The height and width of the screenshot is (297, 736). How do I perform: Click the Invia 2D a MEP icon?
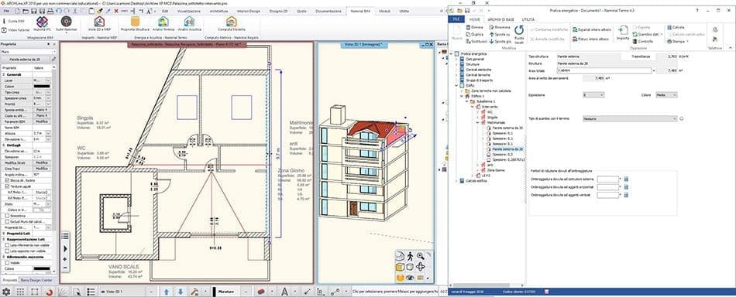99,22
